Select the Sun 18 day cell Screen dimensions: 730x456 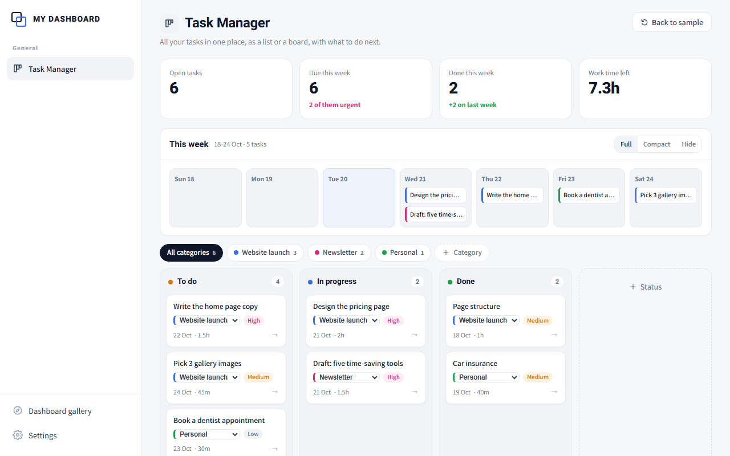click(205, 198)
